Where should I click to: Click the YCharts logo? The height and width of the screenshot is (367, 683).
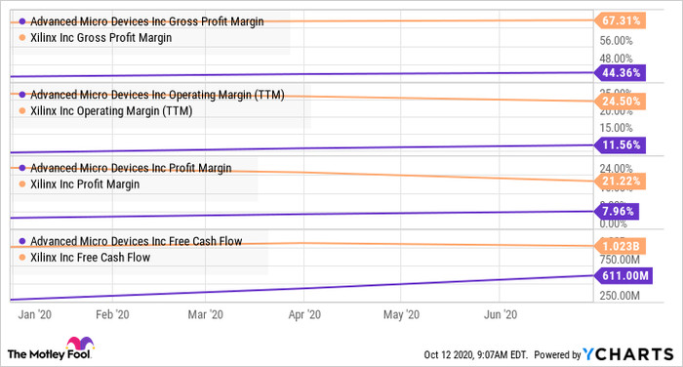(628, 354)
